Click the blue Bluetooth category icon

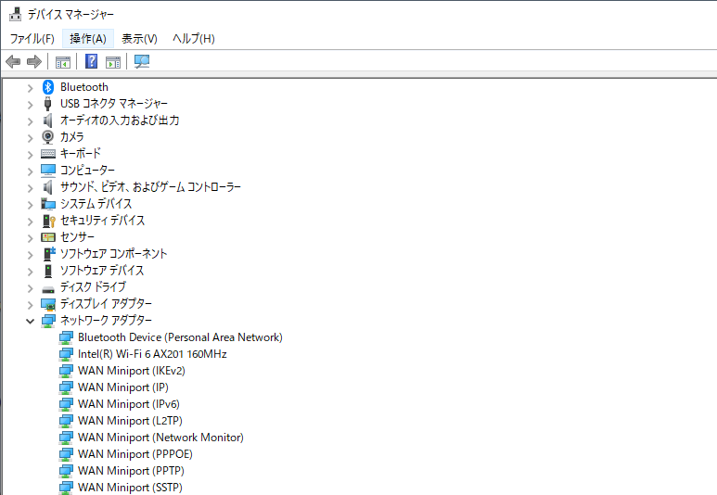pyautogui.click(x=48, y=87)
